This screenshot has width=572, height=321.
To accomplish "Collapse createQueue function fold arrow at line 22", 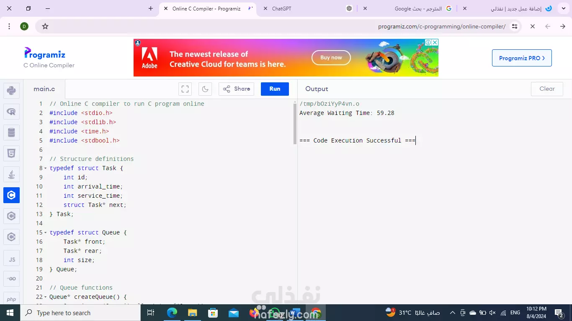I will pos(46,297).
